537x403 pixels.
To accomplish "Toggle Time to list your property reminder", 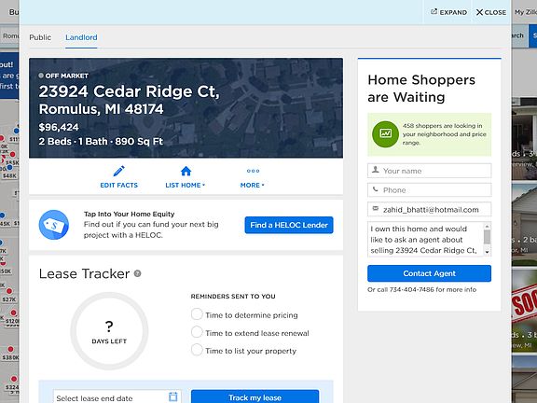I will tap(197, 350).
